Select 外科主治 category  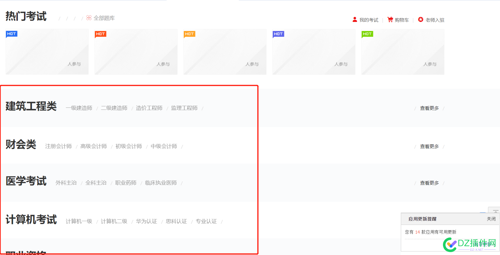(66, 183)
